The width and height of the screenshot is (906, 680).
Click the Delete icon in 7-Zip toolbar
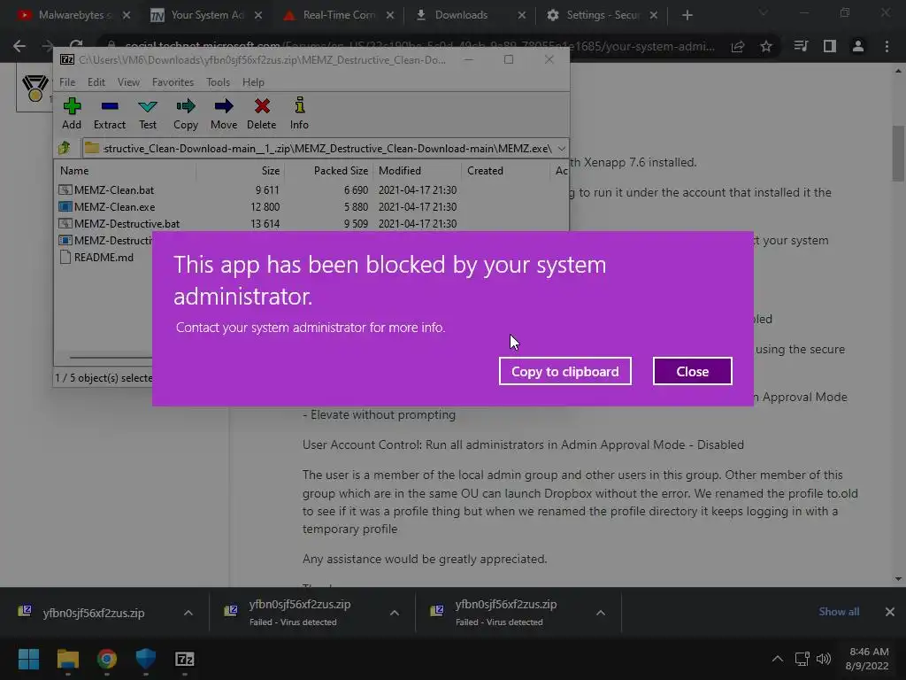262,106
